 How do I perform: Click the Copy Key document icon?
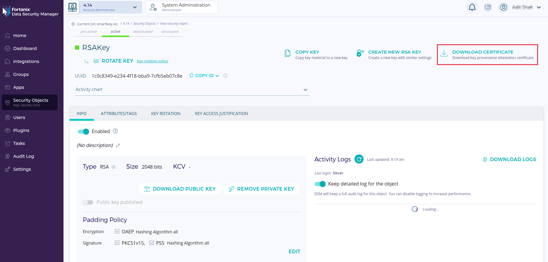coord(288,54)
